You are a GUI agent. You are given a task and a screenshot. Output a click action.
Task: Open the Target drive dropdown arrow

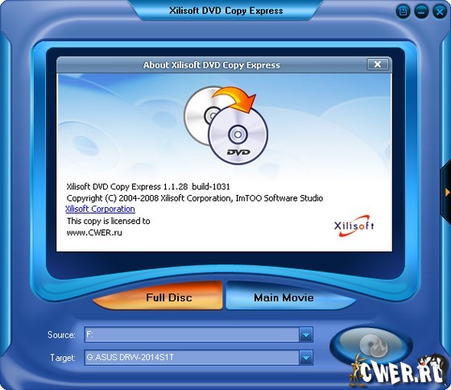pos(306,358)
